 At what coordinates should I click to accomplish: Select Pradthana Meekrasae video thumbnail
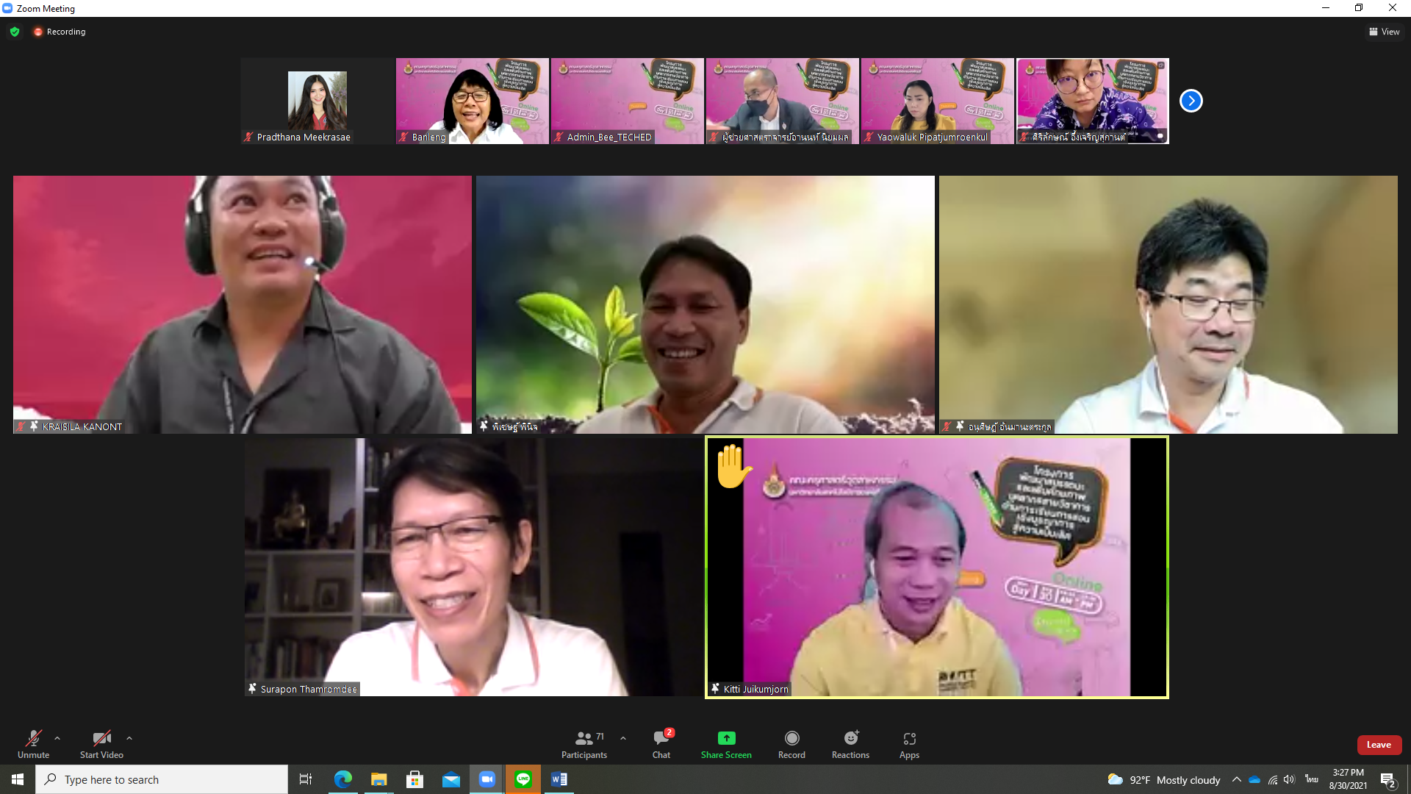(317, 101)
